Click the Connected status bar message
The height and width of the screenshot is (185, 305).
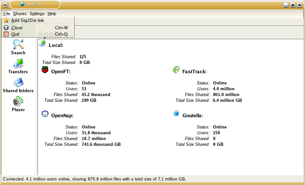[x=95, y=179]
